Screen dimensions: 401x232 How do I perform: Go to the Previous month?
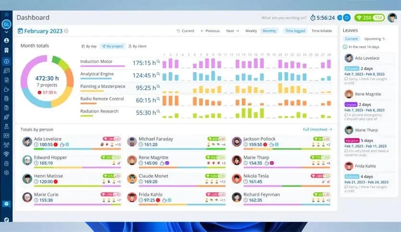[210, 31]
